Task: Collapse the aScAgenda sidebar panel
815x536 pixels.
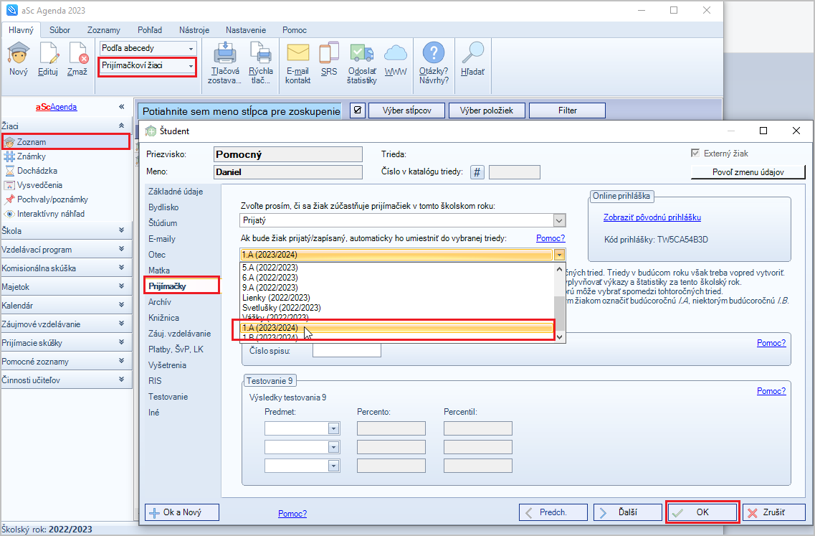Action: click(x=121, y=107)
